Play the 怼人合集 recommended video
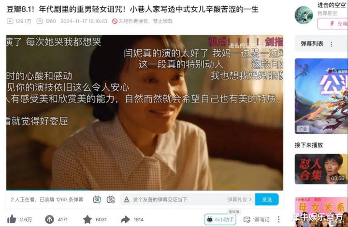The image size is (348, 227). [x=321, y=169]
